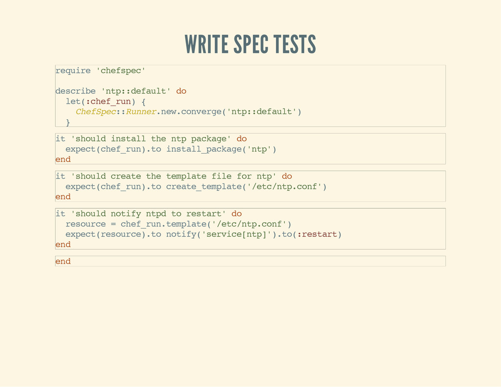This screenshot has height=387, width=501.
Task: Click the :chef_run symbol in let
Action: (x=108, y=102)
